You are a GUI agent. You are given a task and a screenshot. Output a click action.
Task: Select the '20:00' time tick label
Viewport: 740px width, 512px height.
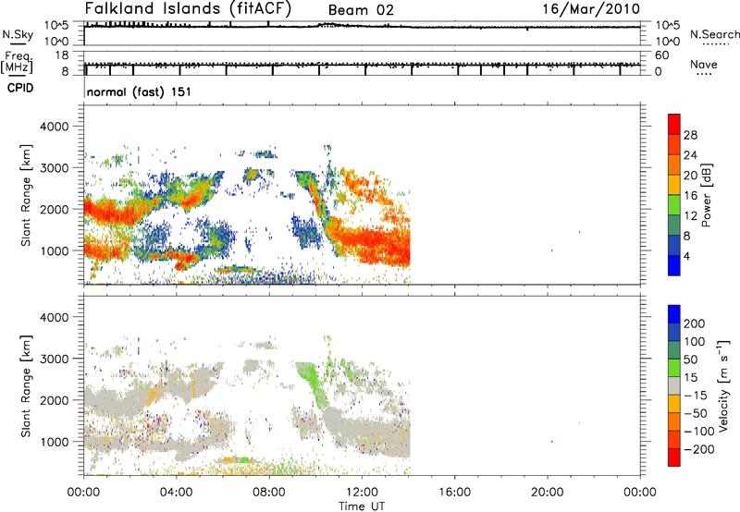[x=548, y=493]
